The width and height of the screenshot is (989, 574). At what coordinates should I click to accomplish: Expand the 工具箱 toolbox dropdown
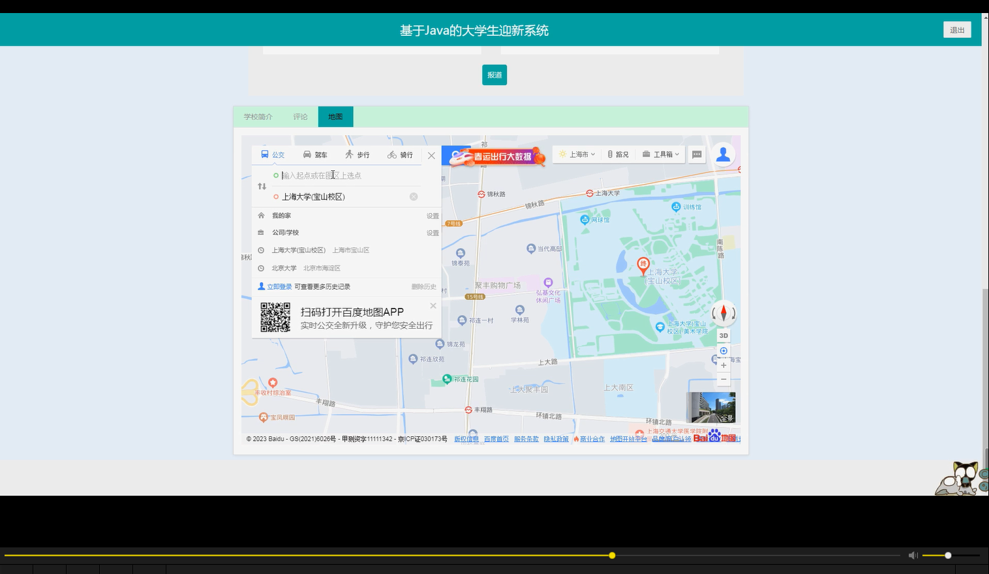660,154
